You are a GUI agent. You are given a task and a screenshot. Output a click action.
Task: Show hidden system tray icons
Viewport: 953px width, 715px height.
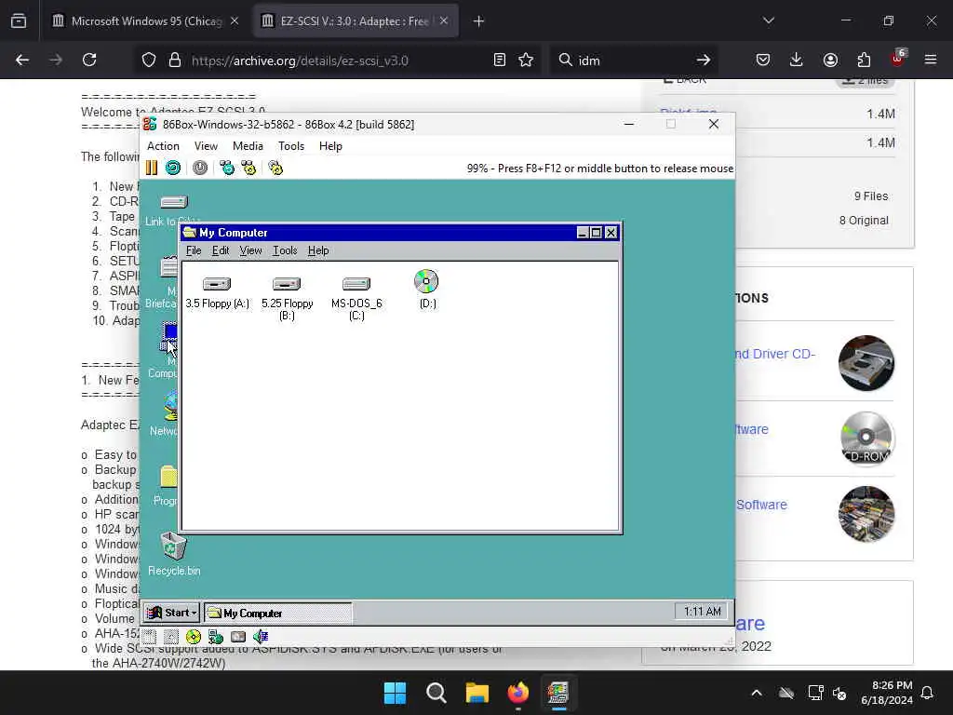pos(757,693)
